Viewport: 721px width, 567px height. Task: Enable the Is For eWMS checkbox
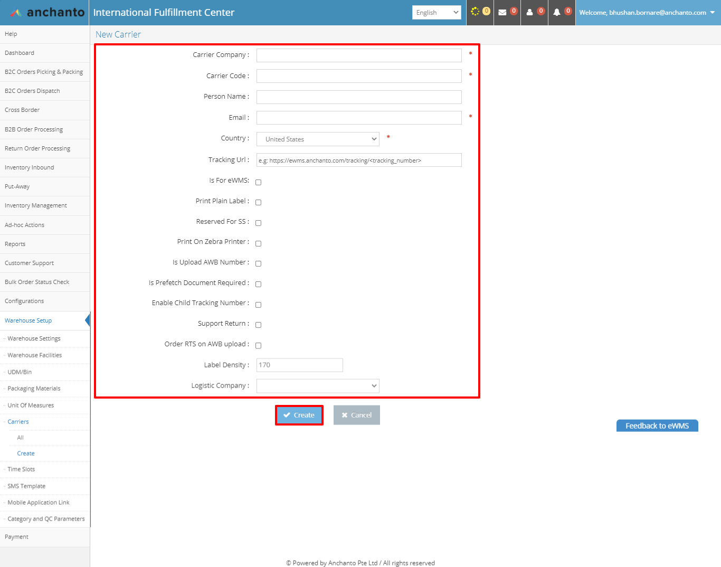(x=258, y=182)
